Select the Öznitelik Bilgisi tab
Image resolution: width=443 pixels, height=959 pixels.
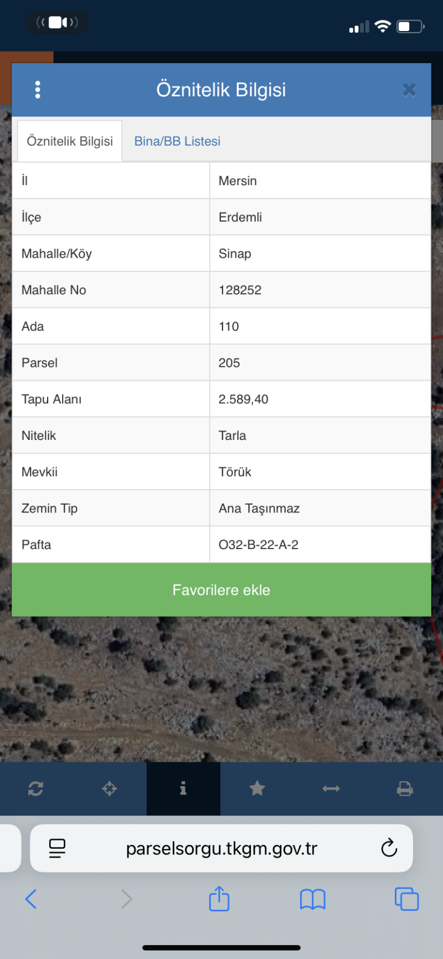pyautogui.click(x=70, y=141)
